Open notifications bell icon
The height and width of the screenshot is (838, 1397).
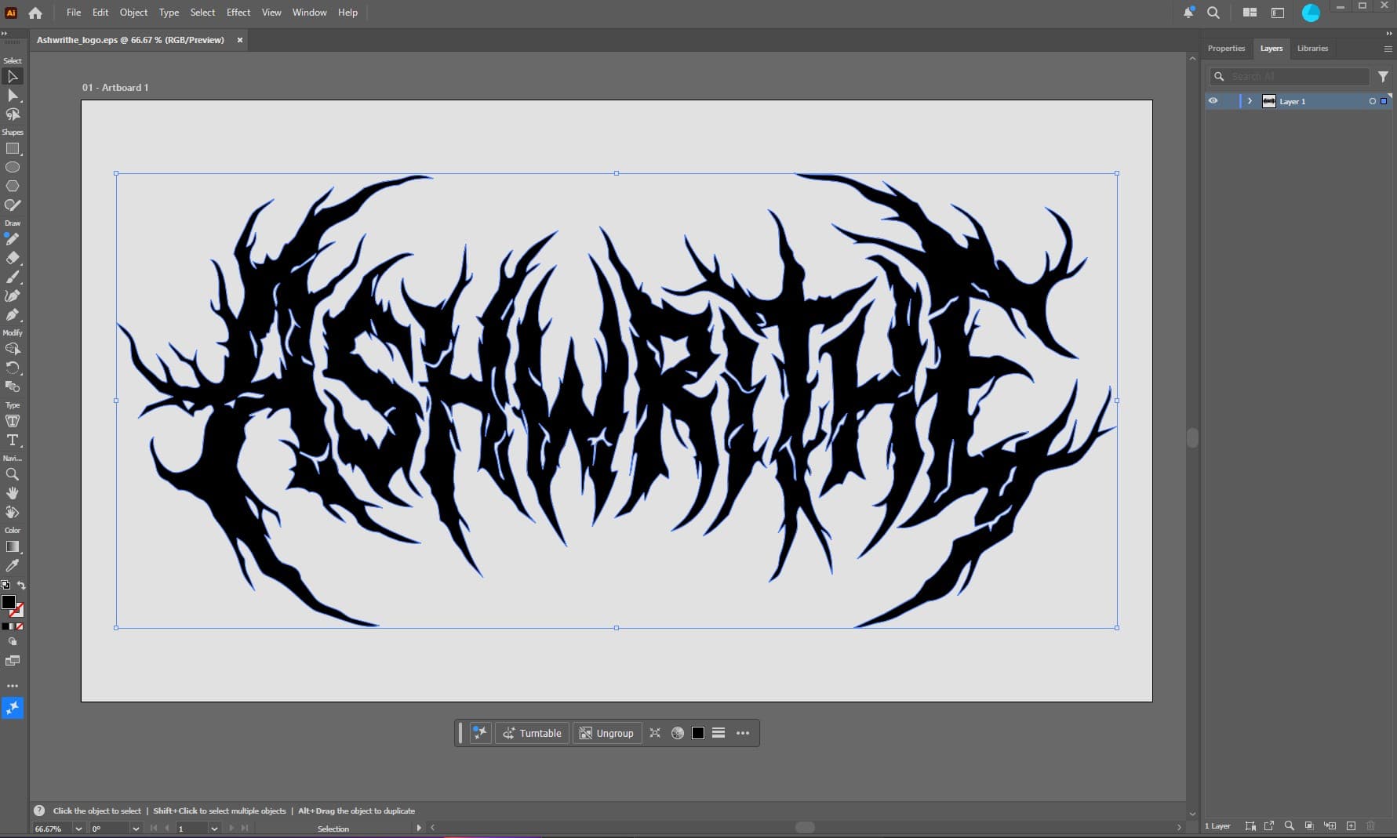tap(1189, 13)
